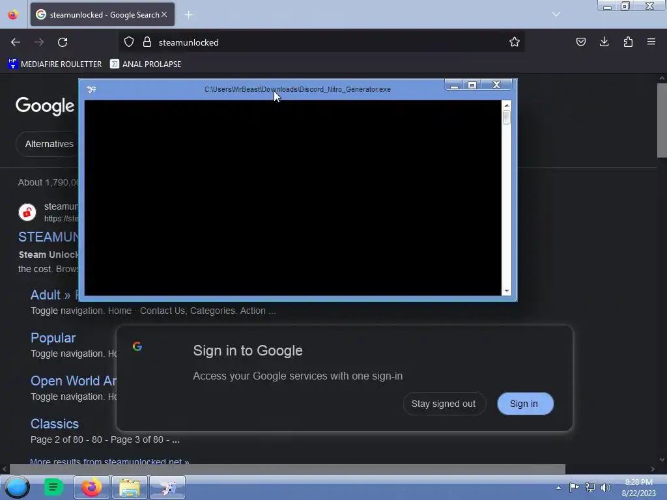Click the page horizontal scrollbar thumb
667x500 pixels.
pos(287,469)
